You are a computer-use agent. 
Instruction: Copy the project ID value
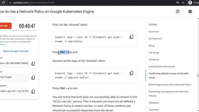click(33, 91)
